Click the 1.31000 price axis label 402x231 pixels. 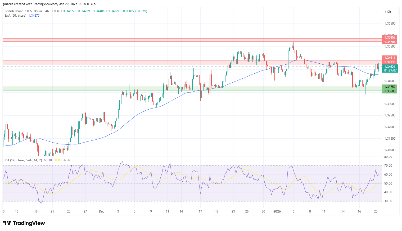(390, 150)
